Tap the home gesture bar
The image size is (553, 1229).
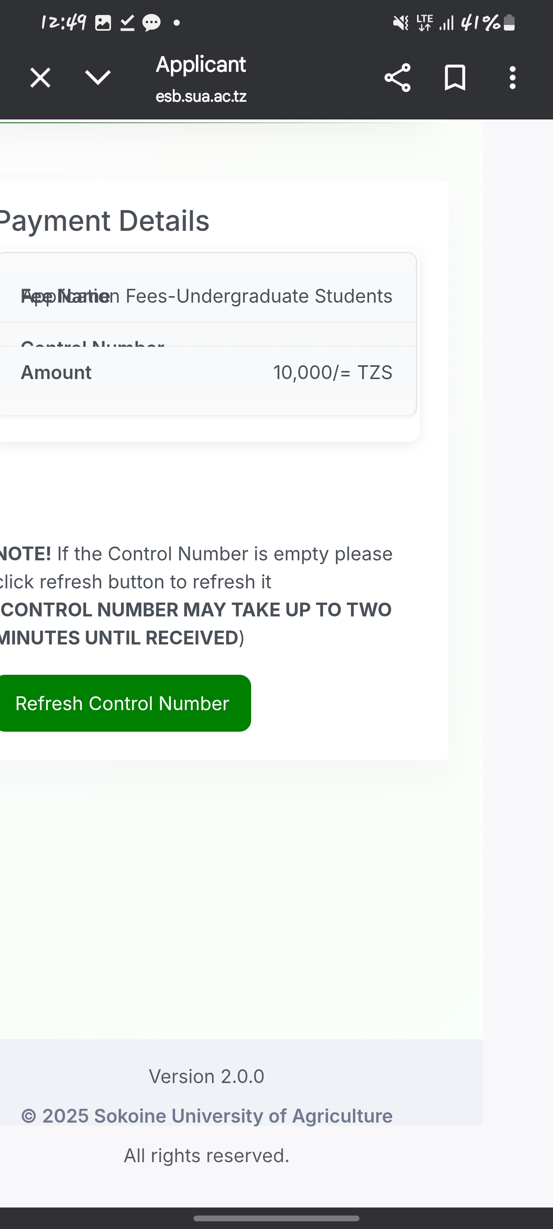(276, 1218)
